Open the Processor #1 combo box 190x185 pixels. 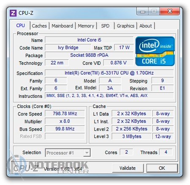pos(68,153)
